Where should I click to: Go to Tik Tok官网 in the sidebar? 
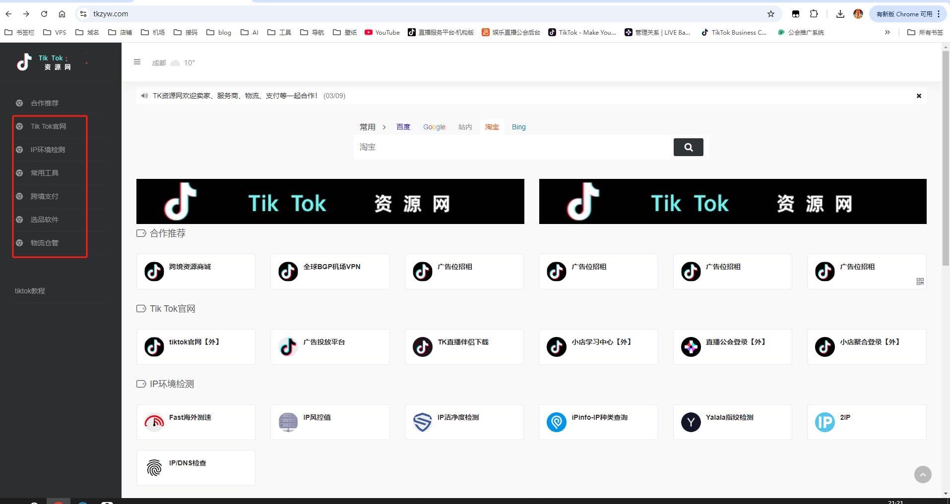[x=48, y=126]
